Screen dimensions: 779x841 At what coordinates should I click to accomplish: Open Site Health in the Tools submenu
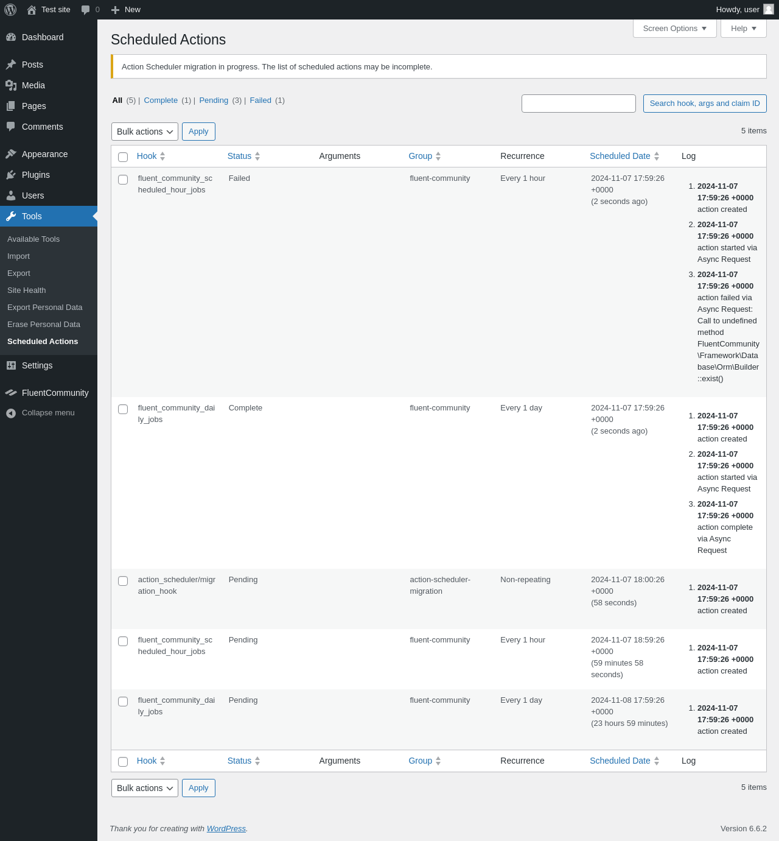tap(27, 290)
